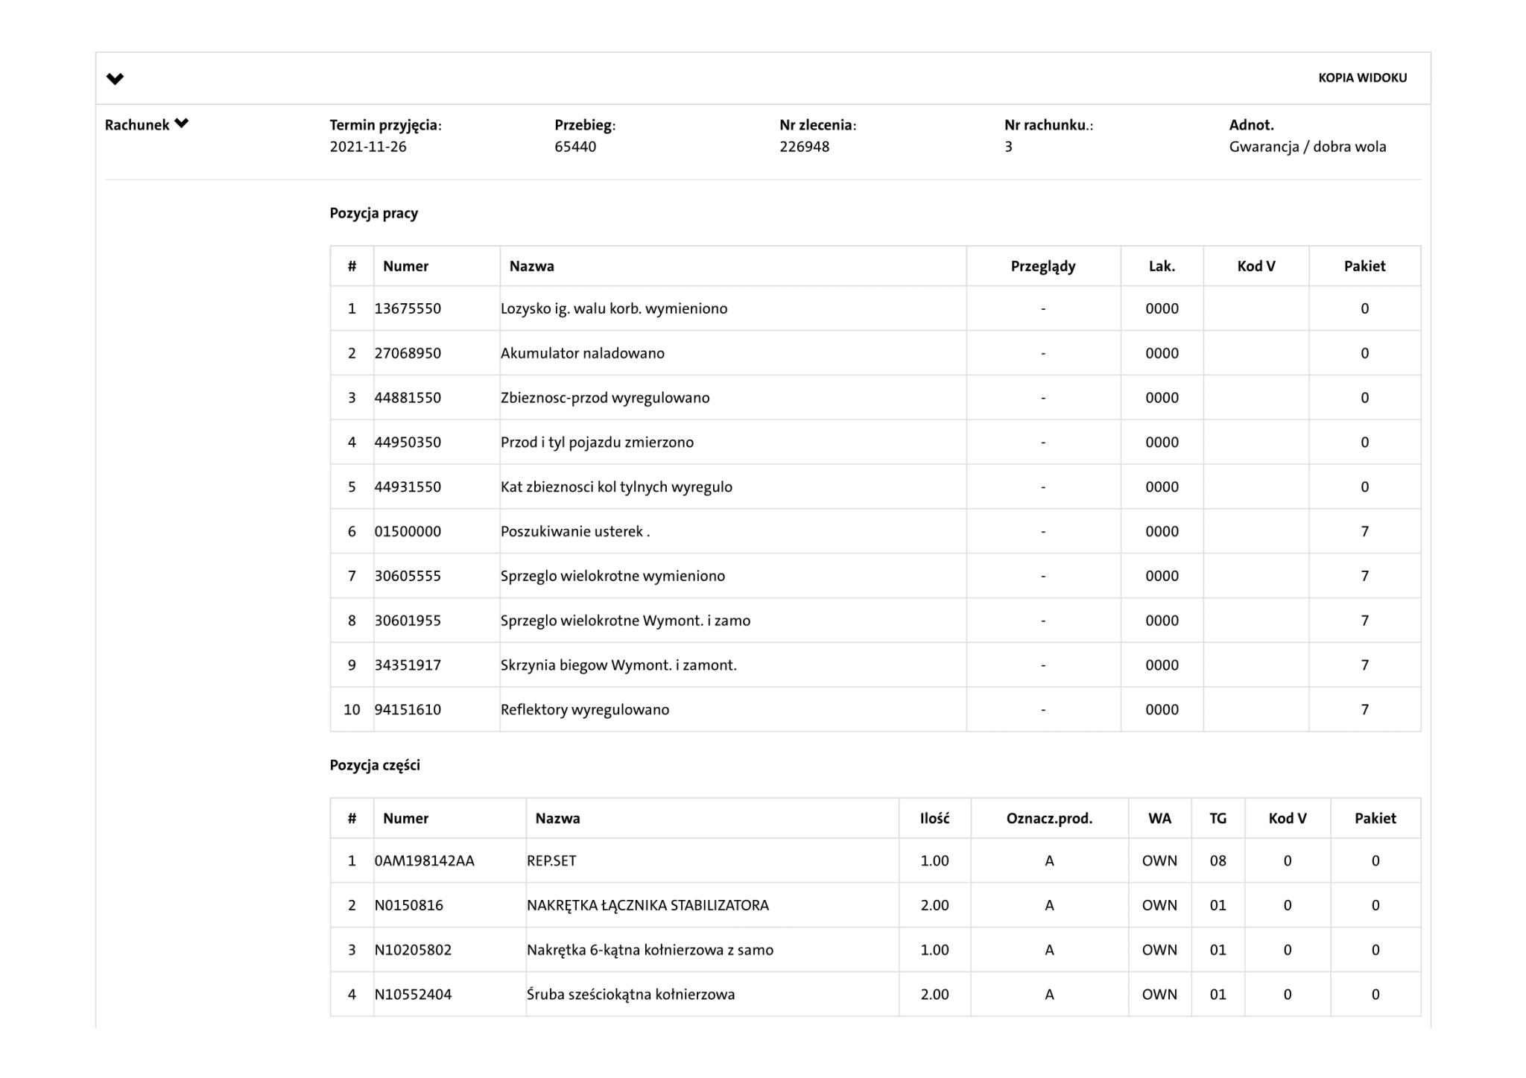This screenshot has width=1526, height=1078.
Task: Click the KOPIA WIDOKU button
Action: pyautogui.click(x=1362, y=77)
